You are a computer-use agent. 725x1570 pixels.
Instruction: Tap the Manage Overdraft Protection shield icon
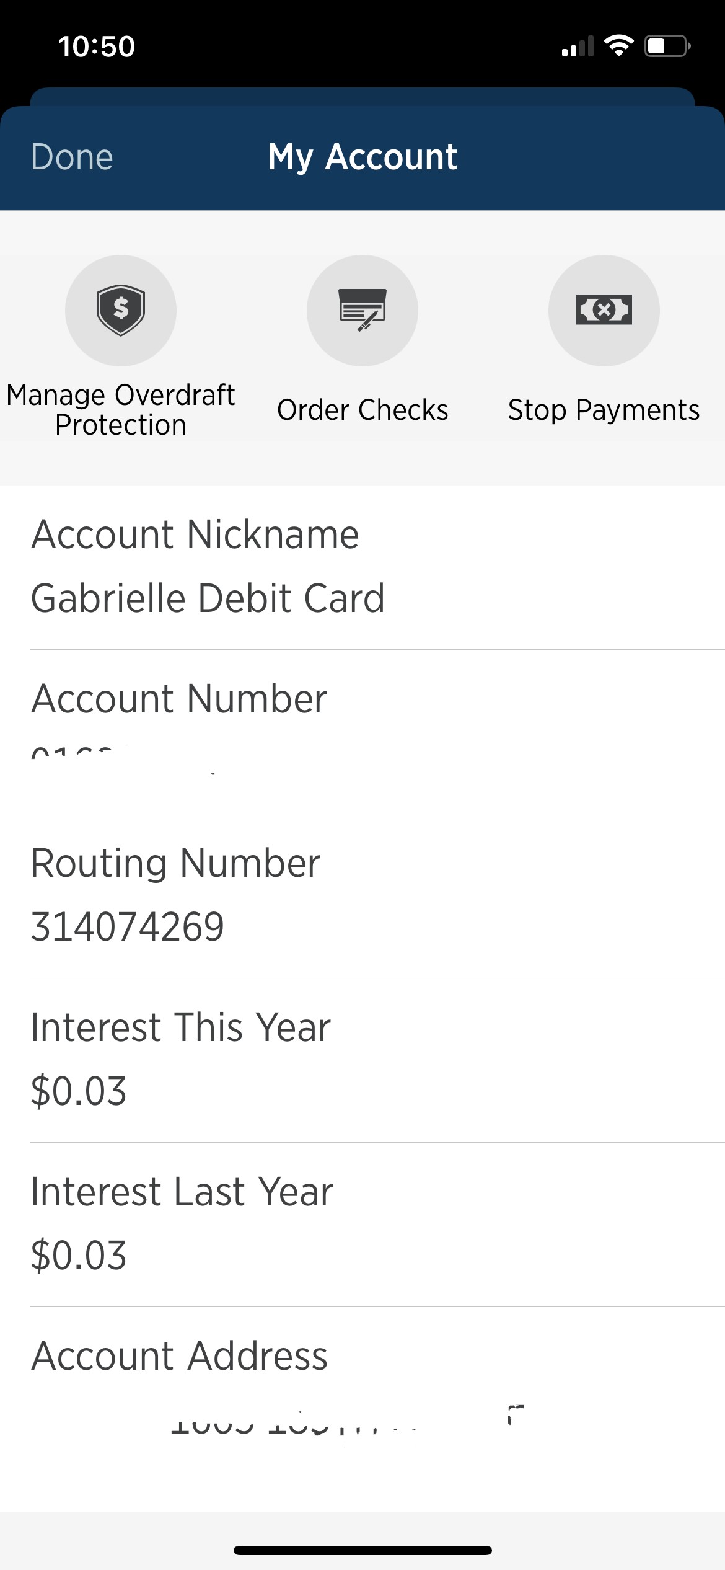point(121,310)
